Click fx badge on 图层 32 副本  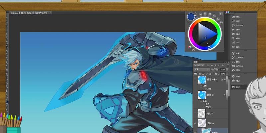(x=225, y=80)
